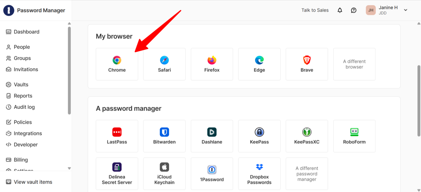Click the Developer code brackets icon
Screen dimensions: 421x192
point(9,145)
